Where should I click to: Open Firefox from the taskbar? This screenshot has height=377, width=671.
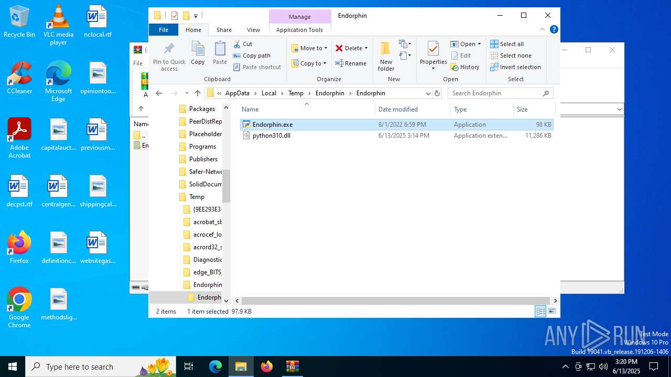point(267,367)
